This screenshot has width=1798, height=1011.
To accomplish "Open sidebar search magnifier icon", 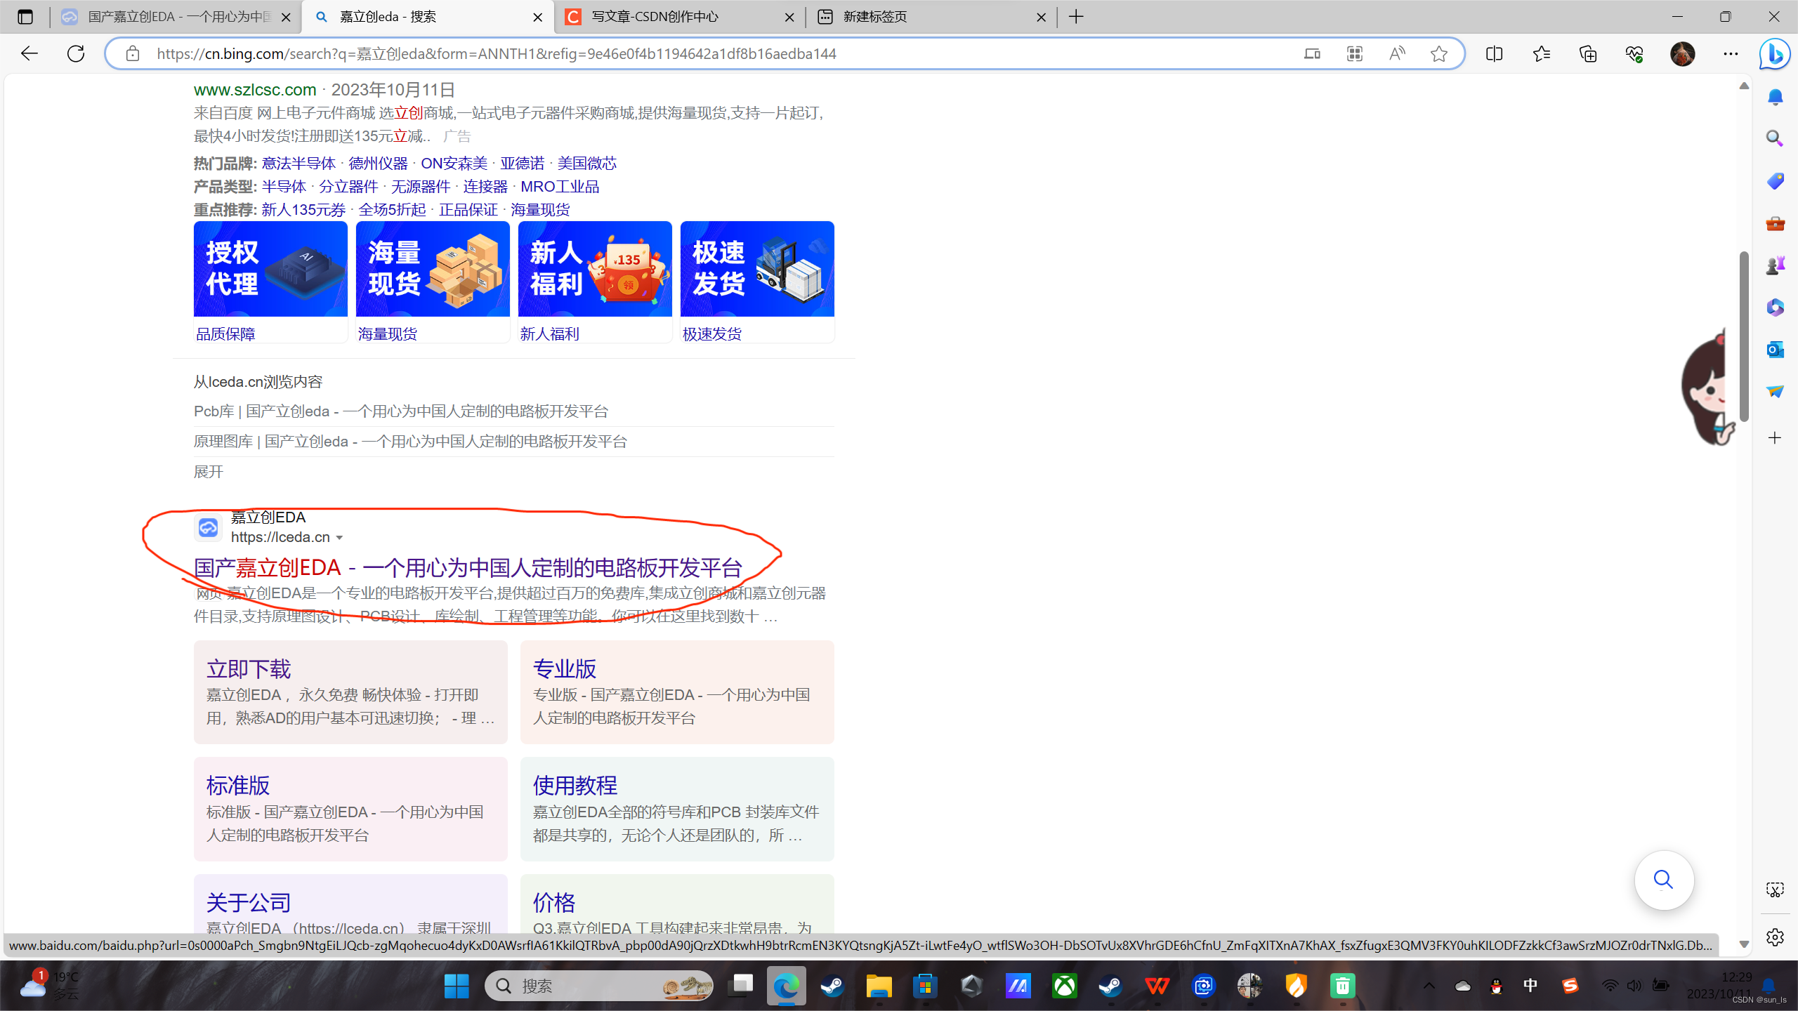I will pyautogui.click(x=1775, y=138).
